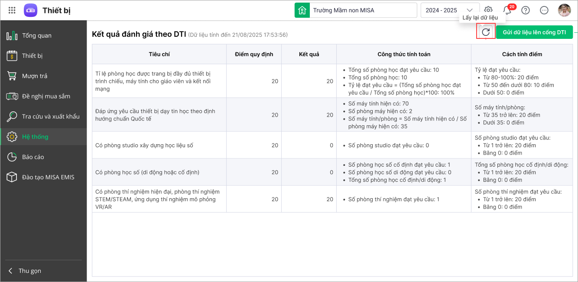Viewport: 578px width, 282px height.
Task: Open the more options ellipsis icon
Action: click(x=544, y=10)
